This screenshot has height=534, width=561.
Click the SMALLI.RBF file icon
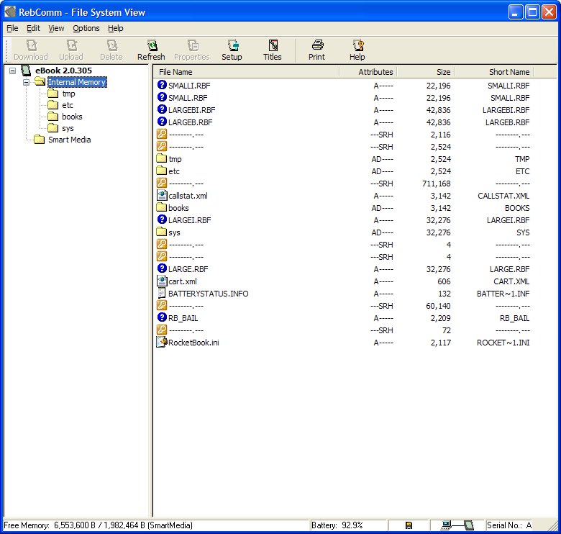click(x=162, y=85)
